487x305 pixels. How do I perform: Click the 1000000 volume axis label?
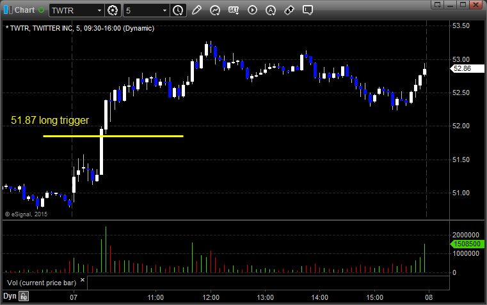pyautogui.click(x=466, y=253)
